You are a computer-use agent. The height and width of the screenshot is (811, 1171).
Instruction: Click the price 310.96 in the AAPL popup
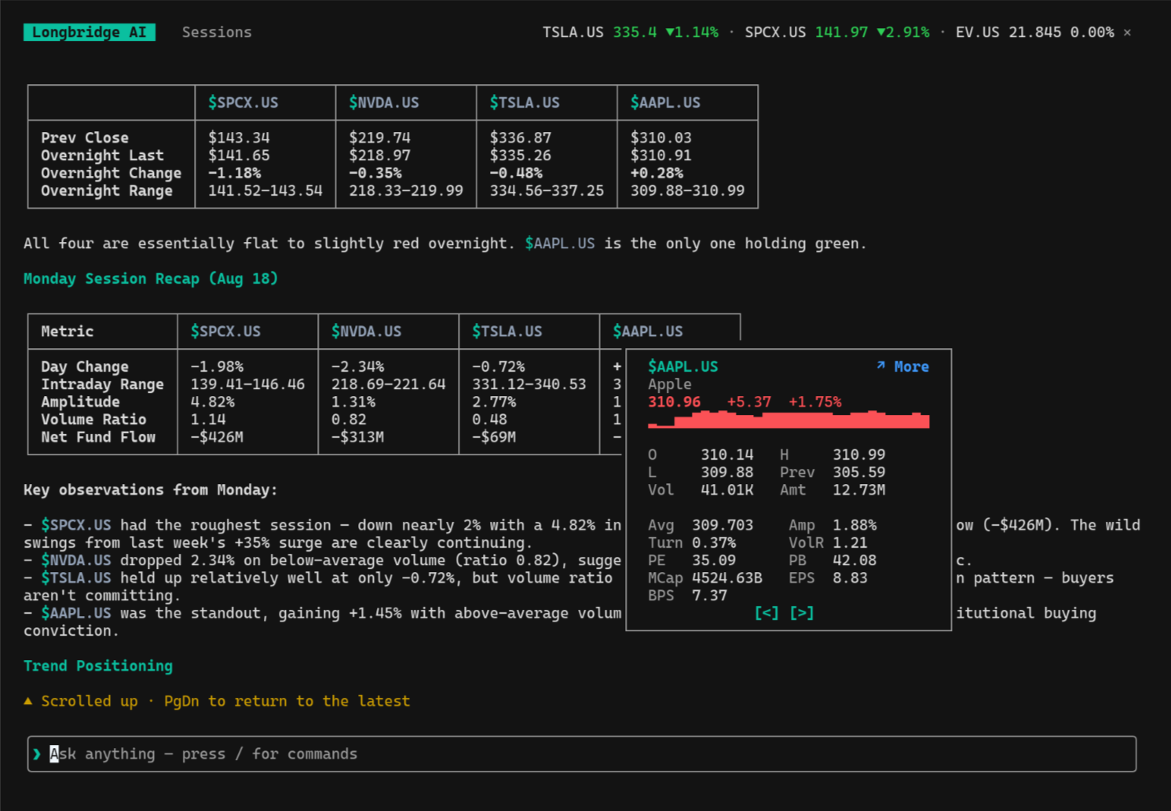(x=674, y=402)
